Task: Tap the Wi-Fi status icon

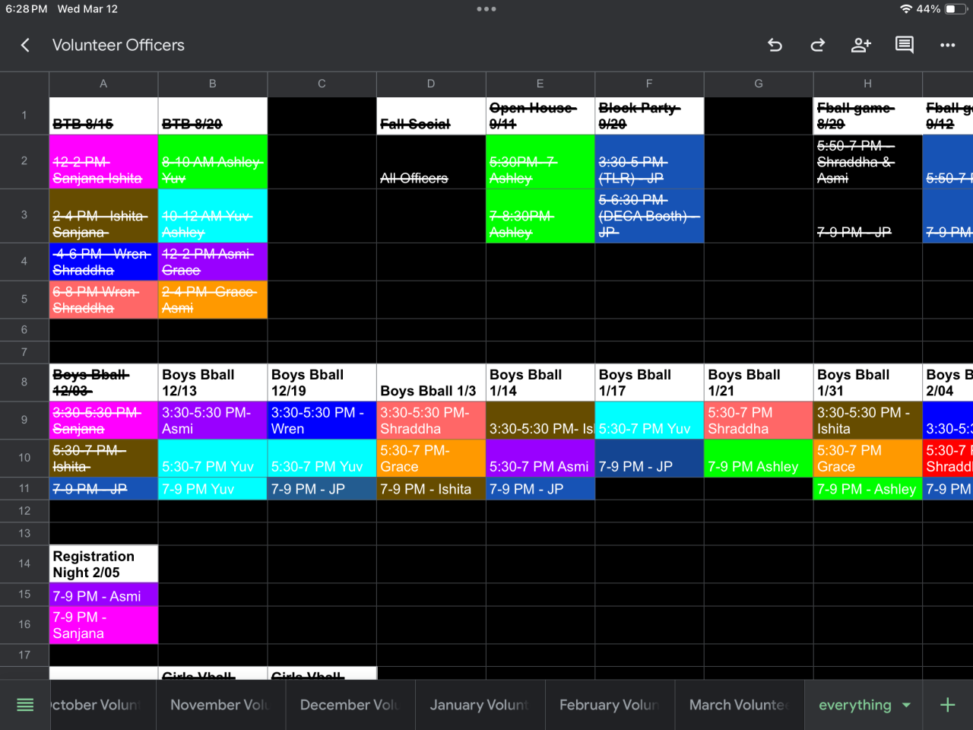Action: tap(905, 9)
